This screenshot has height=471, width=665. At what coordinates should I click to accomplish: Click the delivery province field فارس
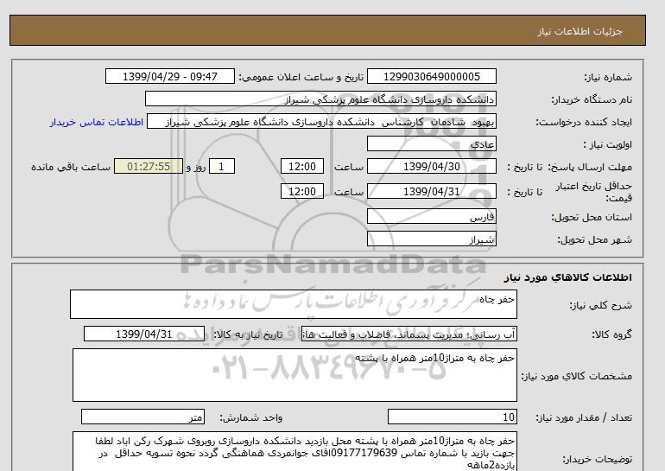point(431,216)
